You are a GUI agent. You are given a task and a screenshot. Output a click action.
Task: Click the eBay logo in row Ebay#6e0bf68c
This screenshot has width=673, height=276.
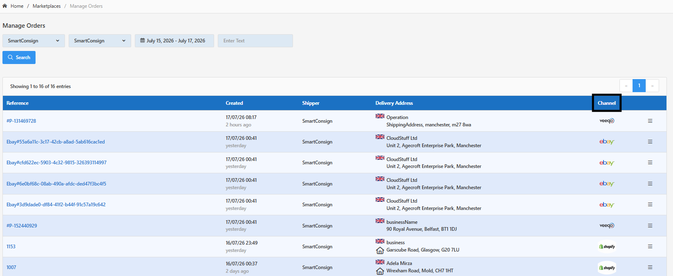[x=607, y=184]
